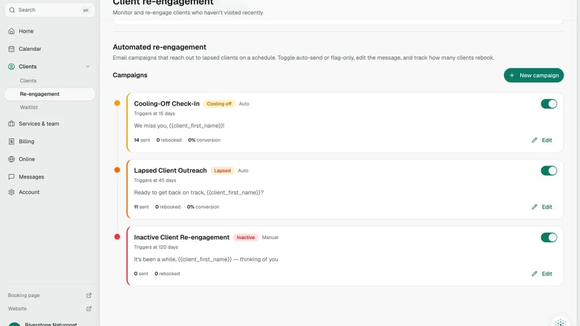Open the Booking page link
Viewport: 580px width, 326px height.
point(50,295)
